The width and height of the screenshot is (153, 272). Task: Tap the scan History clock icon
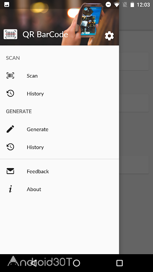coord(10,94)
